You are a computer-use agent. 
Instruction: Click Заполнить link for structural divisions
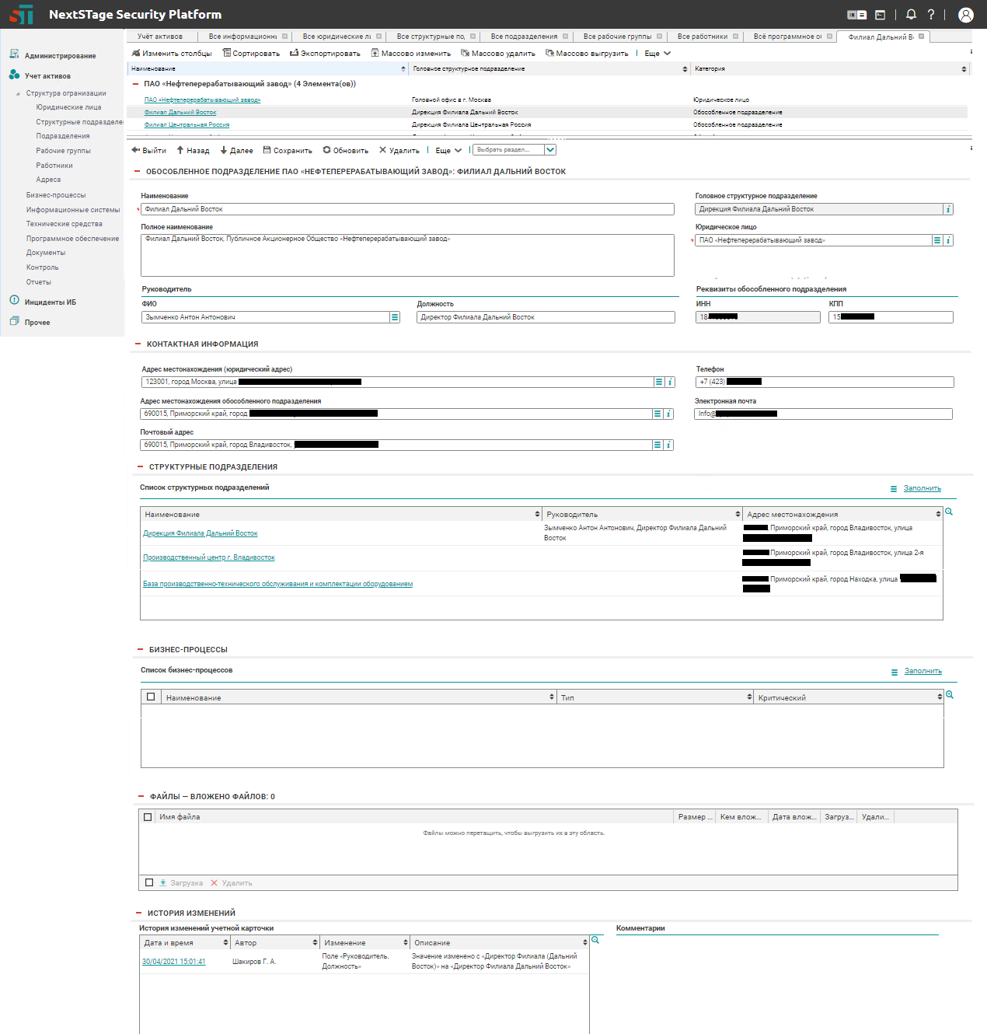point(922,488)
